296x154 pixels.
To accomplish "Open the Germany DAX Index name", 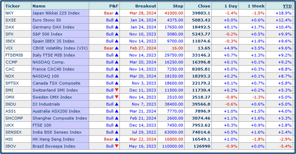I will 53,27.
